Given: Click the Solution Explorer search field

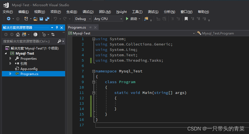Looking at the screenshot, I should tap(29, 41).
